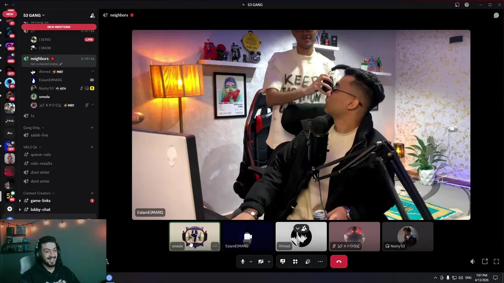Focus the Nashy'53 participant tile
504x283 pixels.
tap(408, 236)
